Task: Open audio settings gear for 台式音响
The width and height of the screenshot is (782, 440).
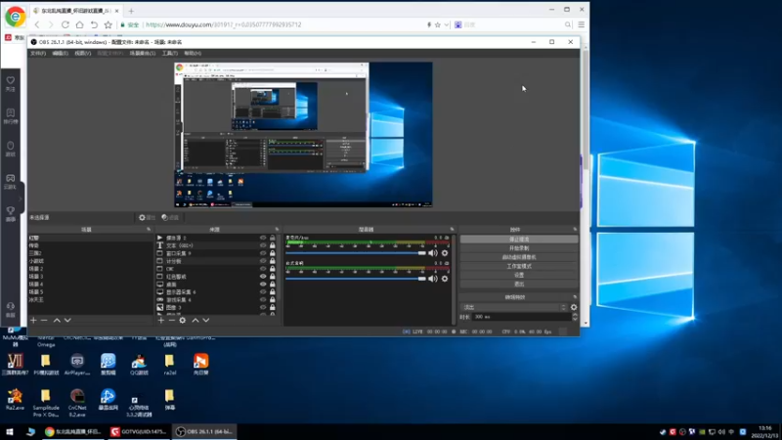Action: tap(445, 279)
